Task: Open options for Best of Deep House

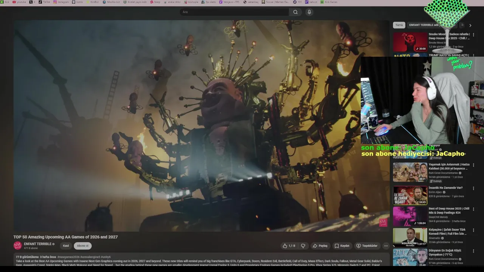Action: point(473,209)
